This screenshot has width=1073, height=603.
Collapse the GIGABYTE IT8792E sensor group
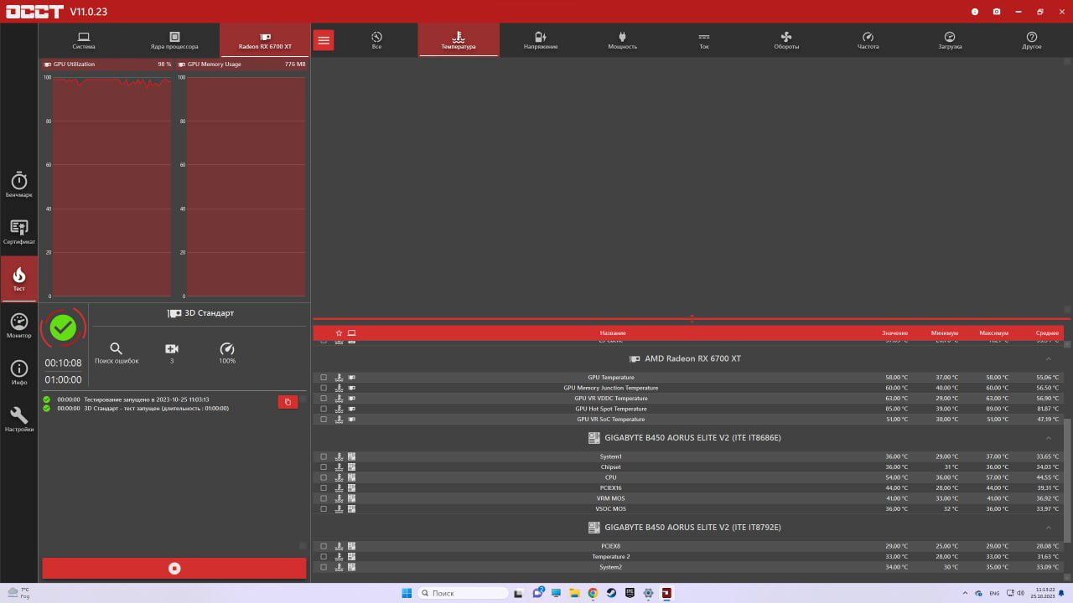[1048, 528]
